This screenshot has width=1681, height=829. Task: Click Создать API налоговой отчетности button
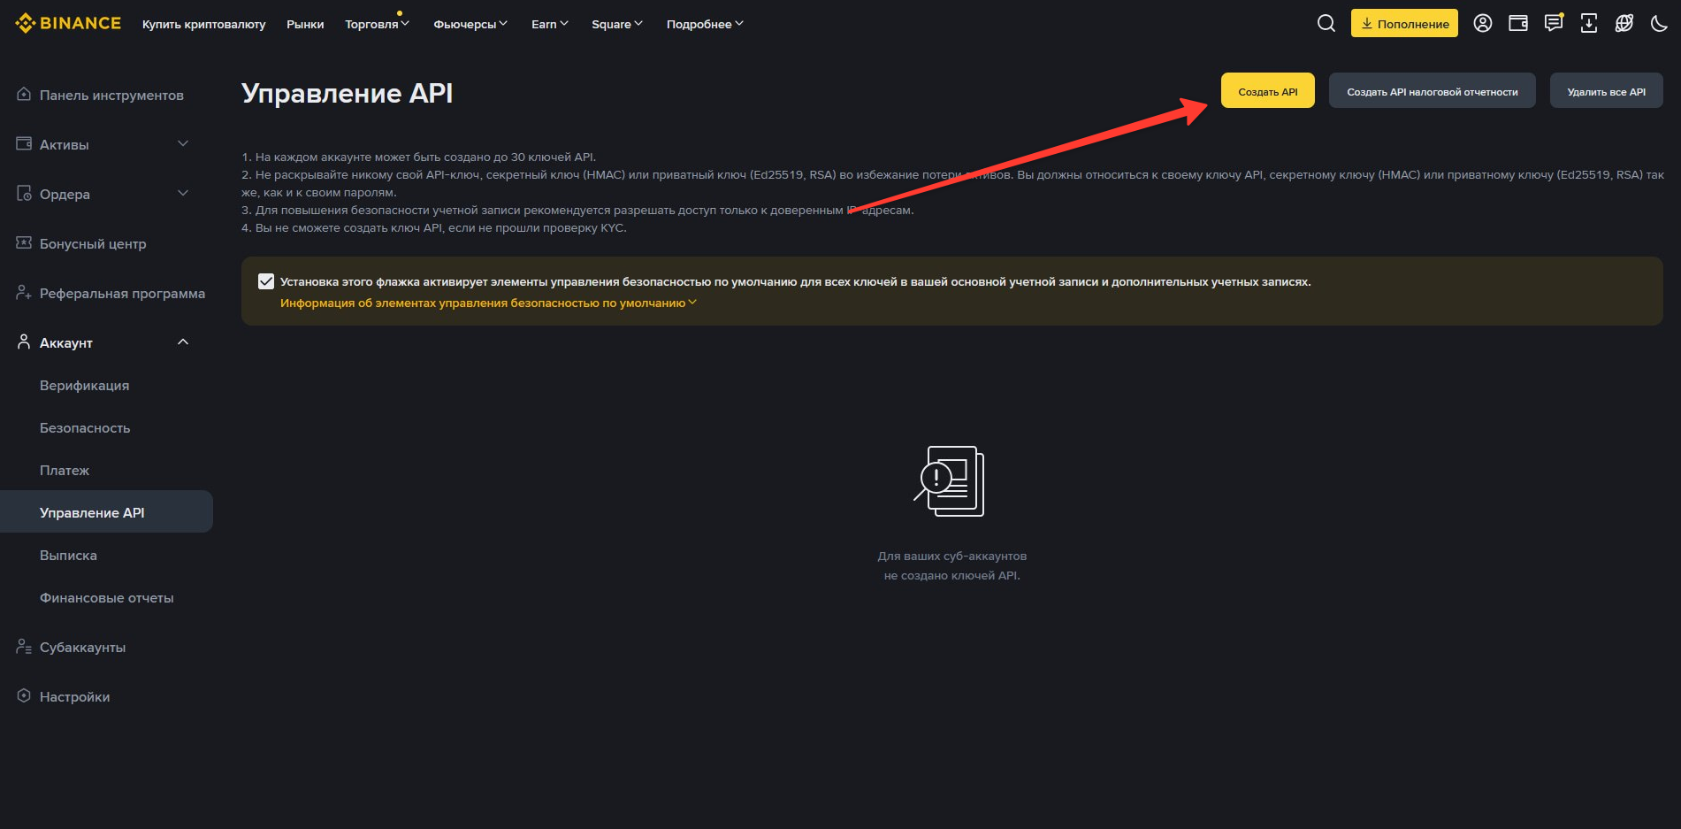(1432, 90)
